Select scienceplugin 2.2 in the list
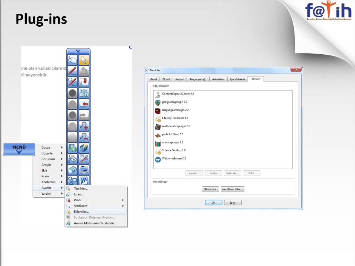The image size is (355, 266). (172, 142)
